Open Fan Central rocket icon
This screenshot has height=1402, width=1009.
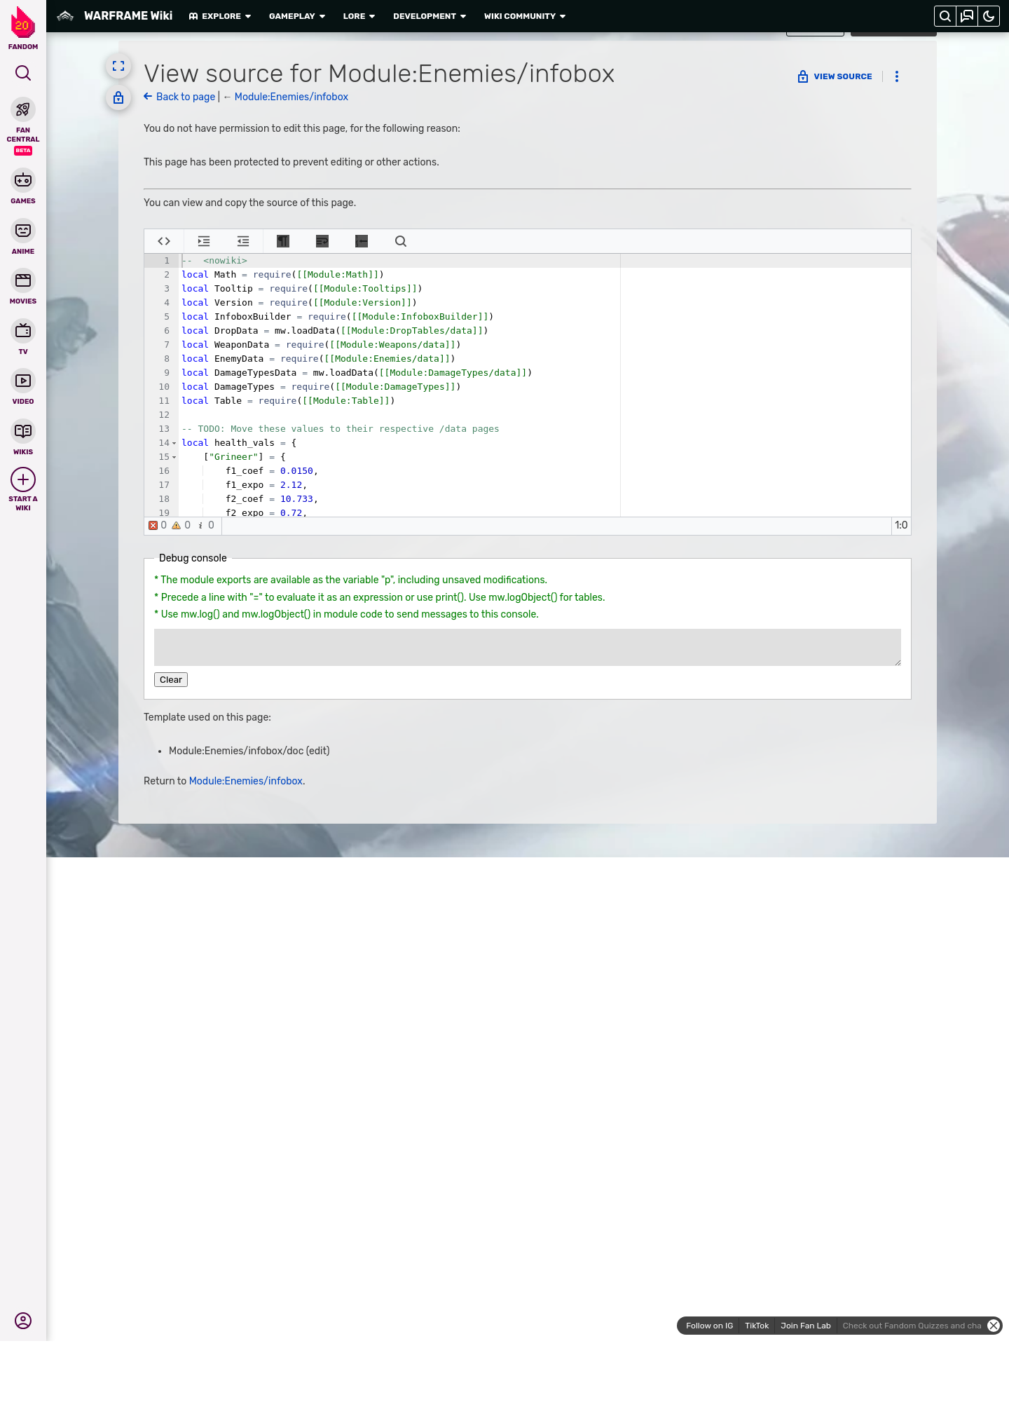pyautogui.click(x=23, y=109)
